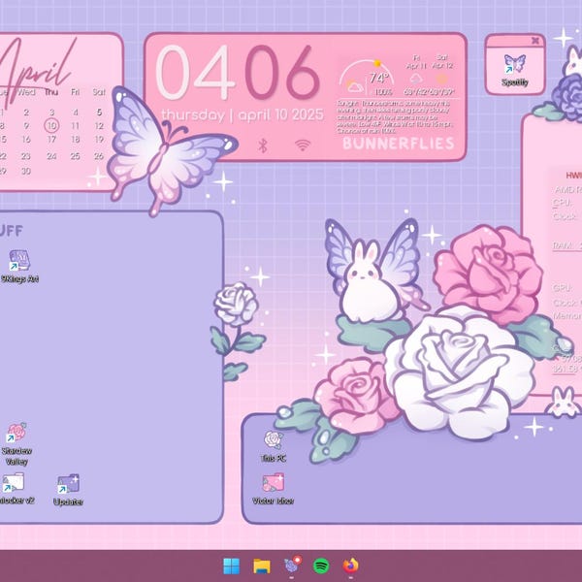Click the Sat Apr 12 forecast sun icon

pyautogui.click(x=441, y=79)
